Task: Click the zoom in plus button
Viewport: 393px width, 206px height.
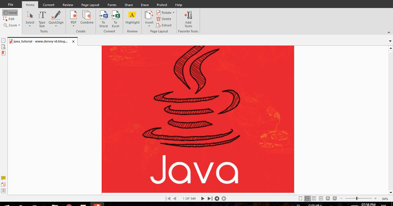Action: pos(375,198)
